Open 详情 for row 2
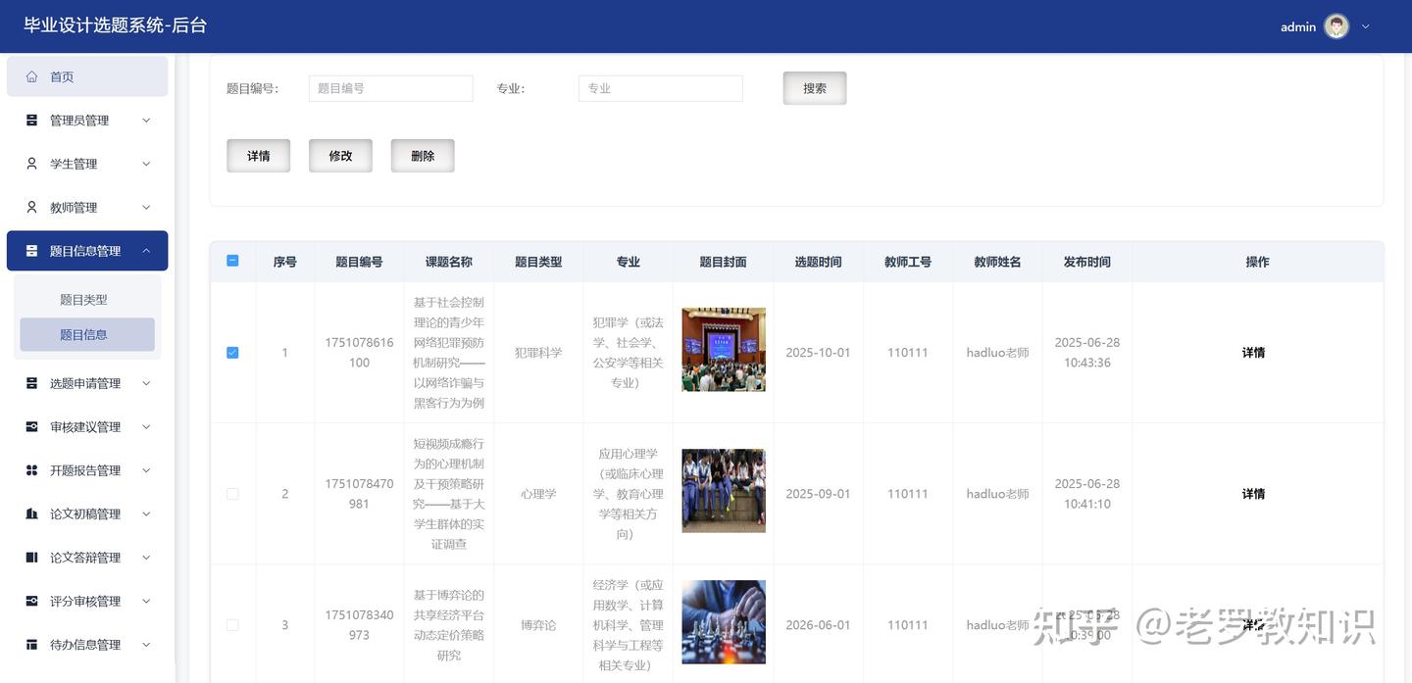The height and width of the screenshot is (683, 1412). pyautogui.click(x=1253, y=494)
